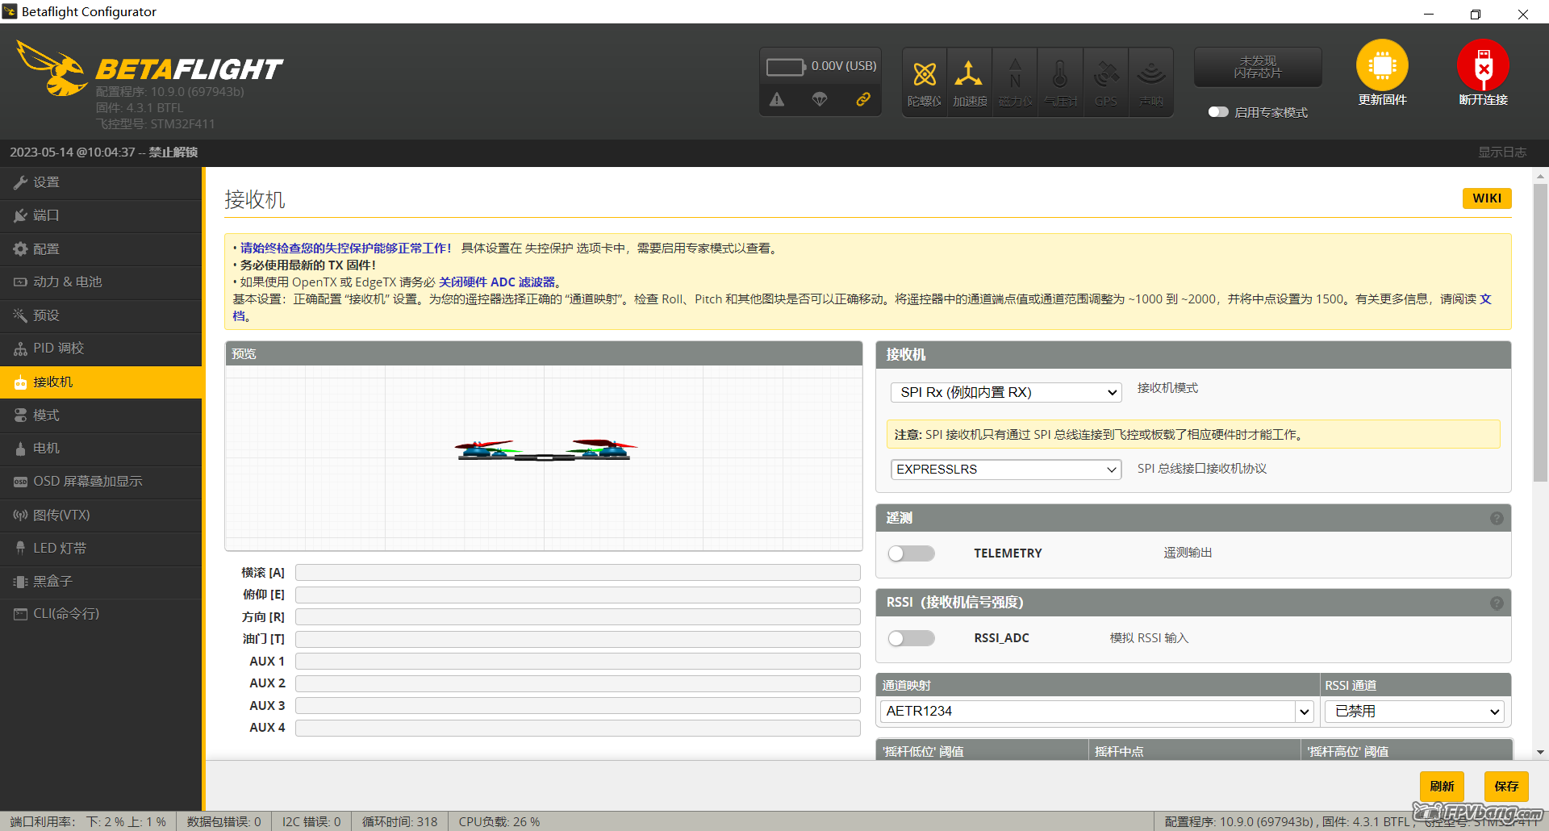Open the LED 灯带 tab
The height and width of the screenshot is (831, 1549).
(101, 549)
